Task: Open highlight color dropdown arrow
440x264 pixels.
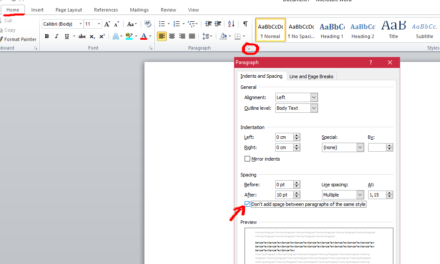Action: (136, 36)
